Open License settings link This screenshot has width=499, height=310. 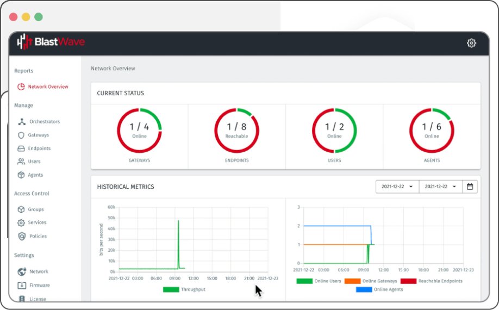point(38,299)
